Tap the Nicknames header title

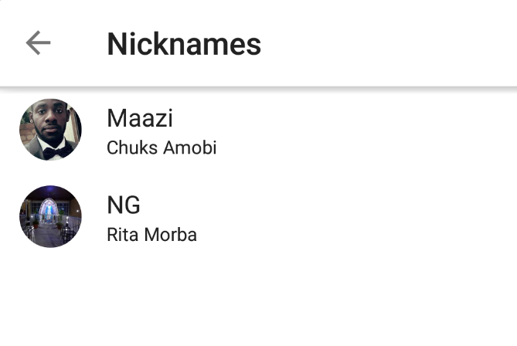(x=184, y=44)
